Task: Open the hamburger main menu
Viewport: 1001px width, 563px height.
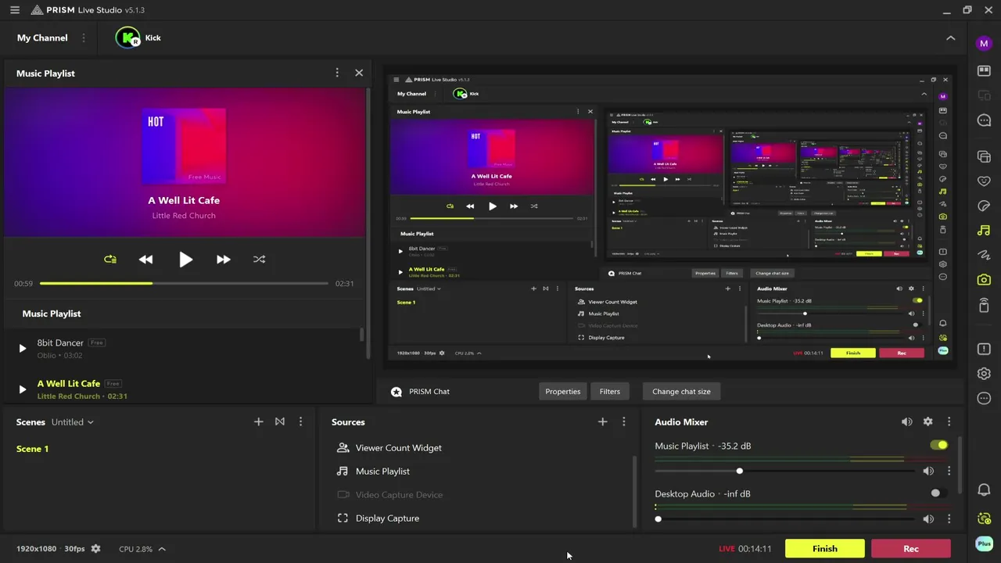Action: (x=15, y=10)
